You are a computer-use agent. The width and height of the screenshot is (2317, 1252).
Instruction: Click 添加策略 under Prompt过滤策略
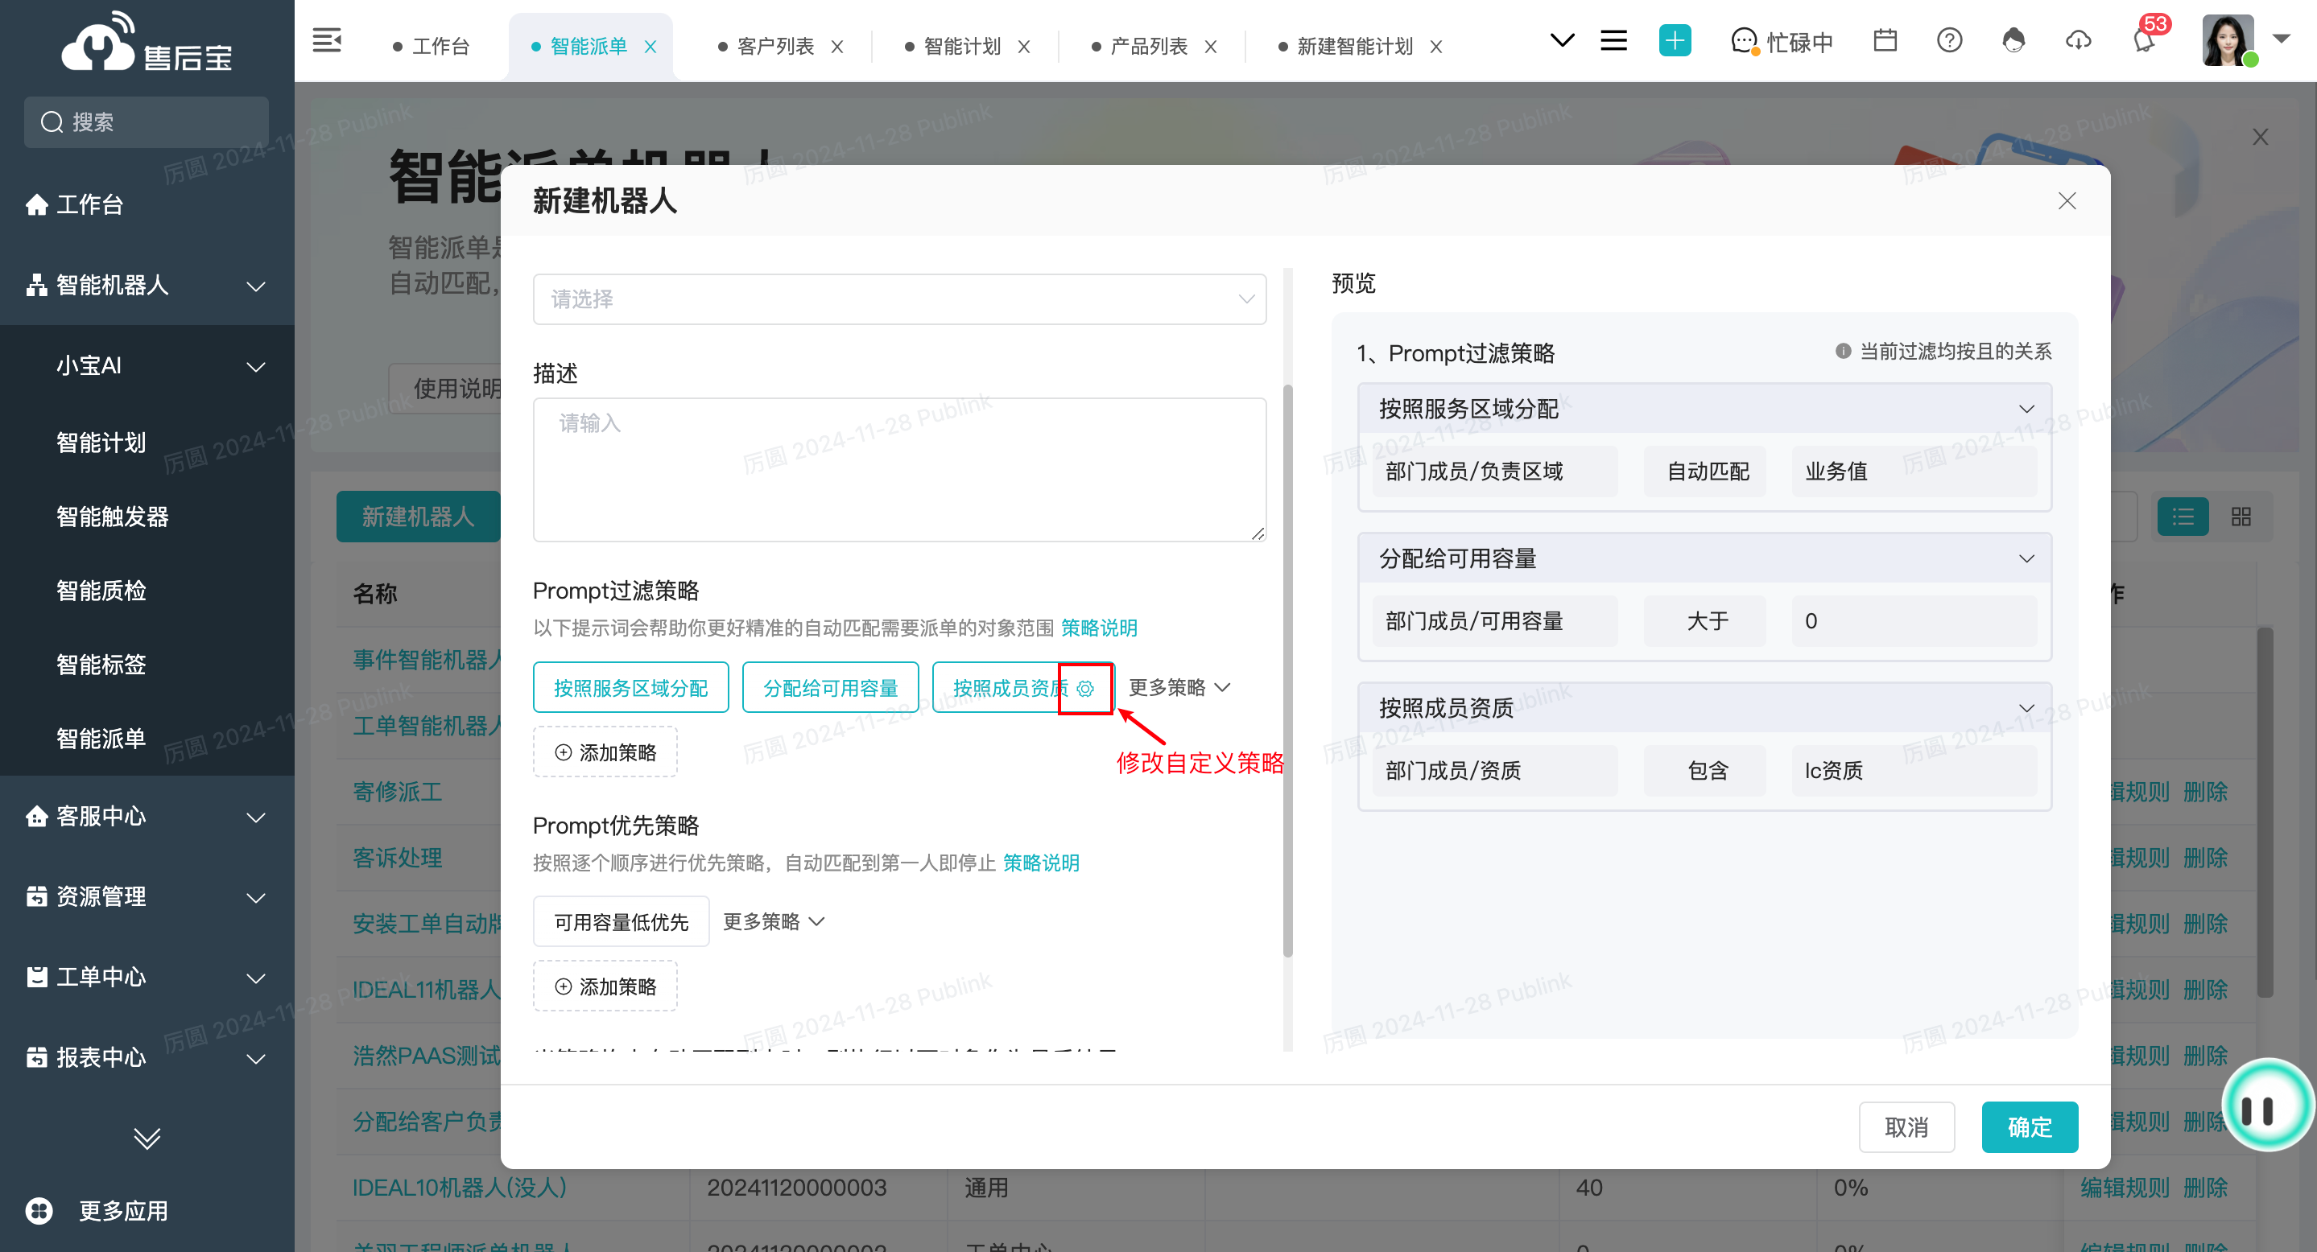point(605,752)
